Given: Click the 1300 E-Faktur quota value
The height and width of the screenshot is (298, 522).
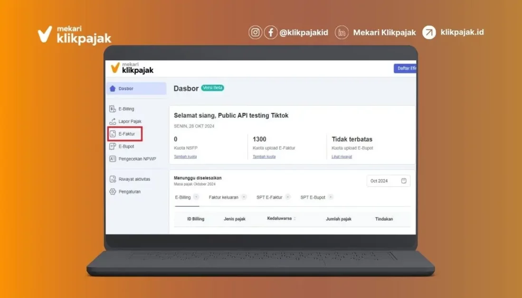Looking at the screenshot, I should (259, 139).
